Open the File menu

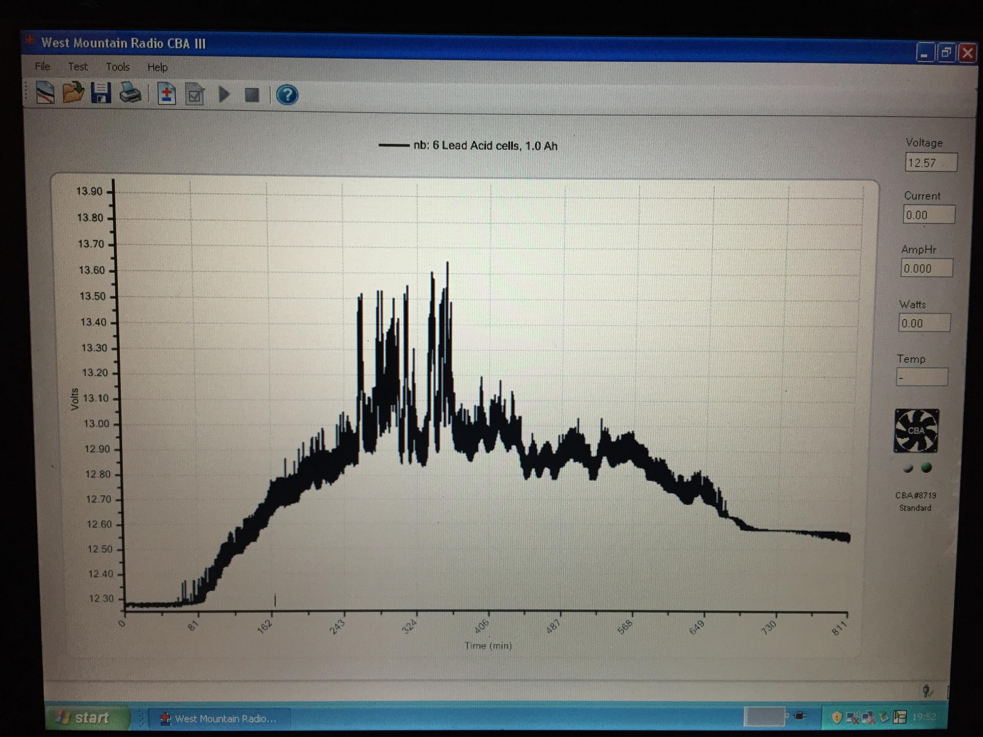point(42,66)
